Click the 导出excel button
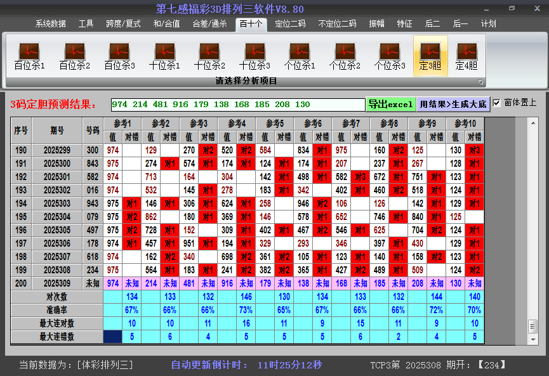 tap(390, 104)
